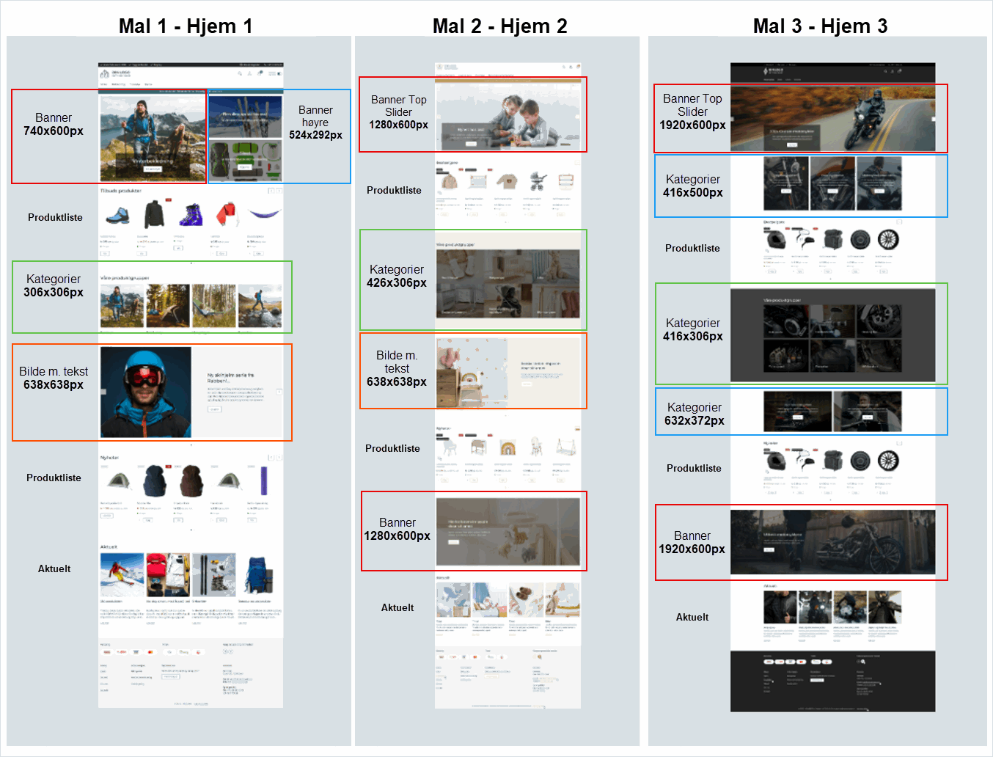Image resolution: width=993 pixels, height=757 pixels.
Task: Click next slide arrow on motorcycle banner
Action: point(933,119)
